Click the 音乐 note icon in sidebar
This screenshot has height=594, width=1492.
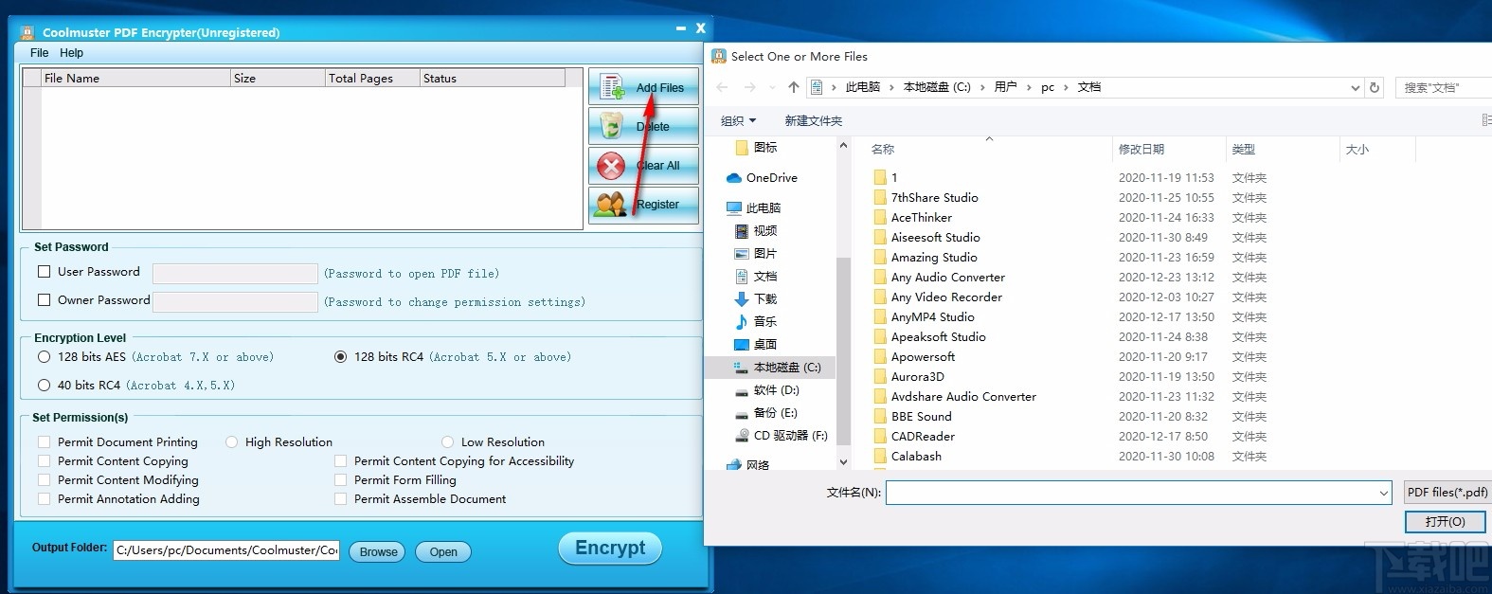point(742,322)
